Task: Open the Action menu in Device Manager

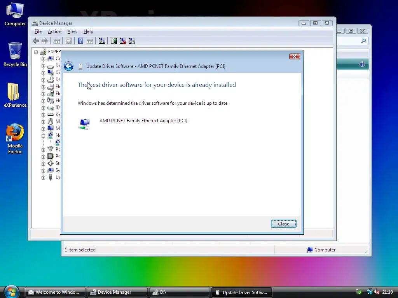Action: pyautogui.click(x=54, y=31)
